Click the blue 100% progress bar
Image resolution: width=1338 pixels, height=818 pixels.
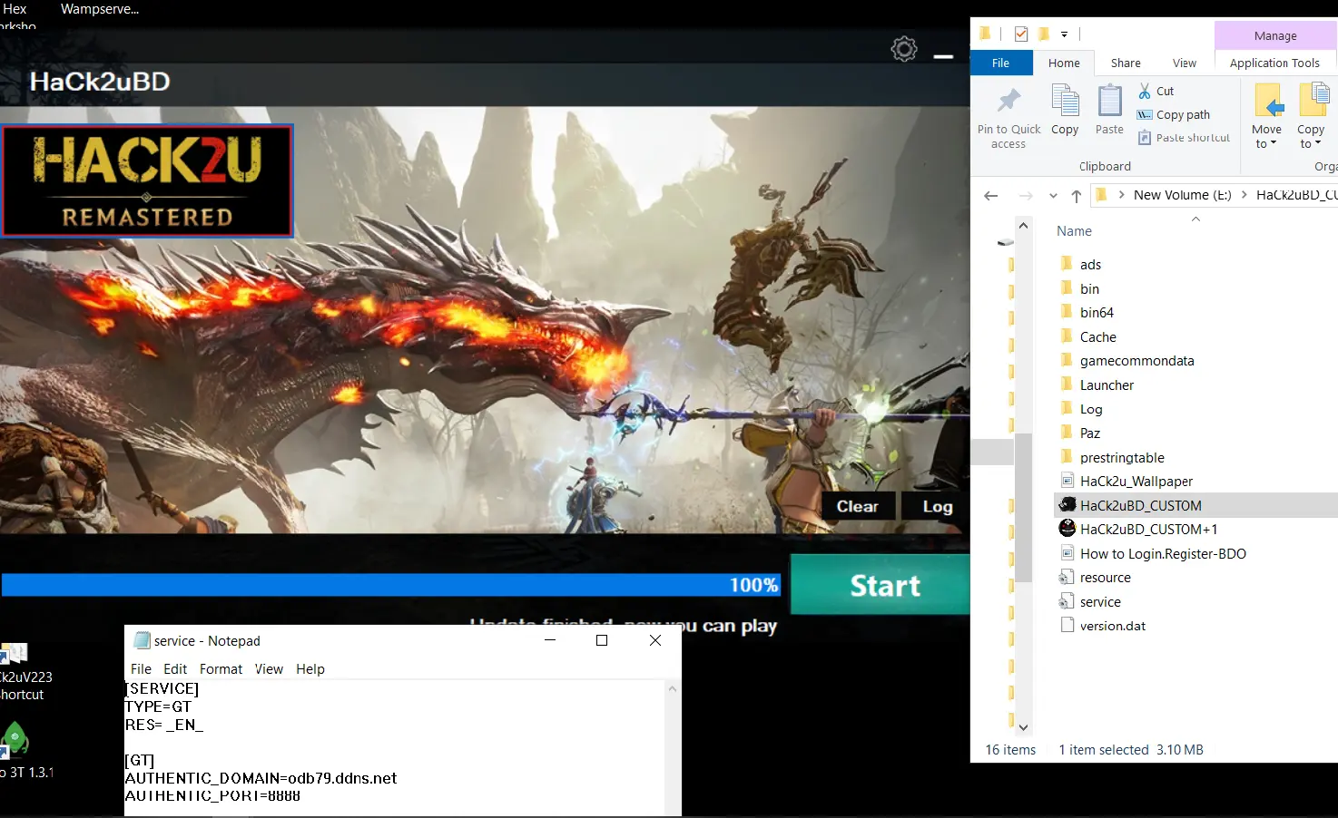[390, 585]
